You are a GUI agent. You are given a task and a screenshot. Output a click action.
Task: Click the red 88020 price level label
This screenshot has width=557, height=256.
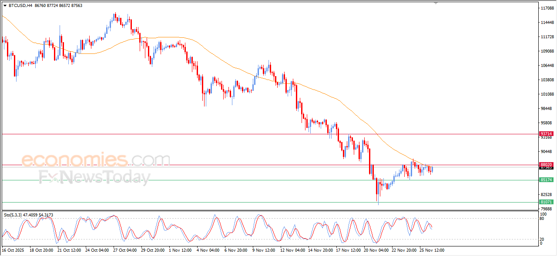point(546,164)
